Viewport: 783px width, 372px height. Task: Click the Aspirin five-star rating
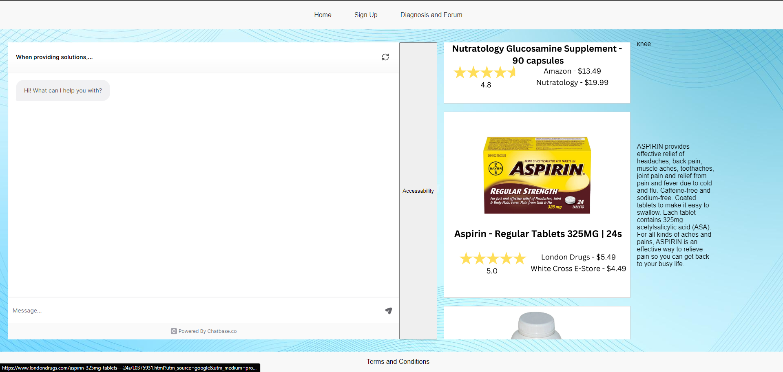493,258
